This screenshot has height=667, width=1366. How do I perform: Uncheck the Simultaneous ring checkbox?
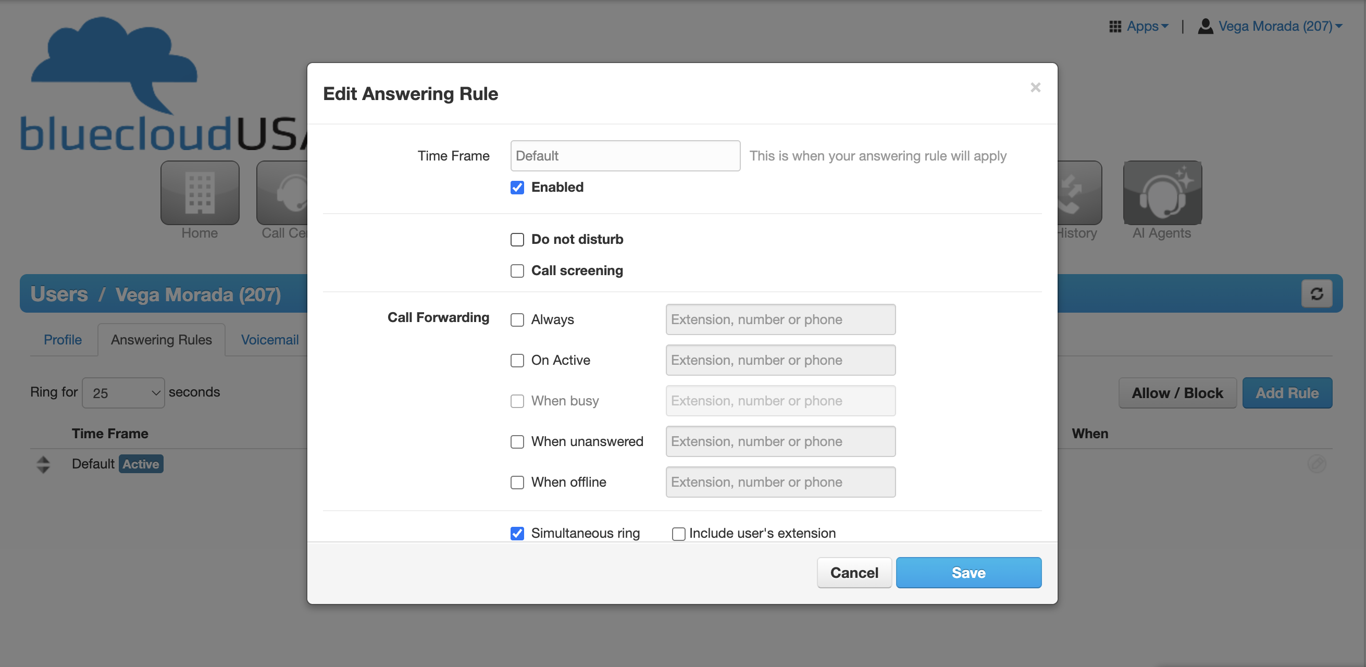pos(517,533)
